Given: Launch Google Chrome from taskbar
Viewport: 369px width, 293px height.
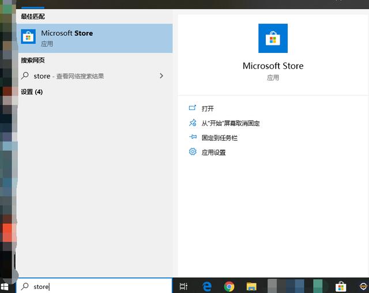Looking at the screenshot, I should pyautogui.click(x=229, y=287).
